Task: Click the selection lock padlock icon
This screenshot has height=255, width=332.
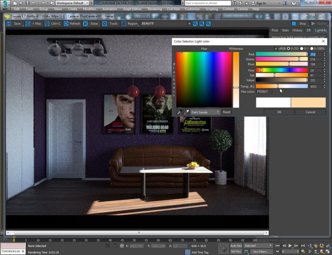Action: tap(115, 246)
